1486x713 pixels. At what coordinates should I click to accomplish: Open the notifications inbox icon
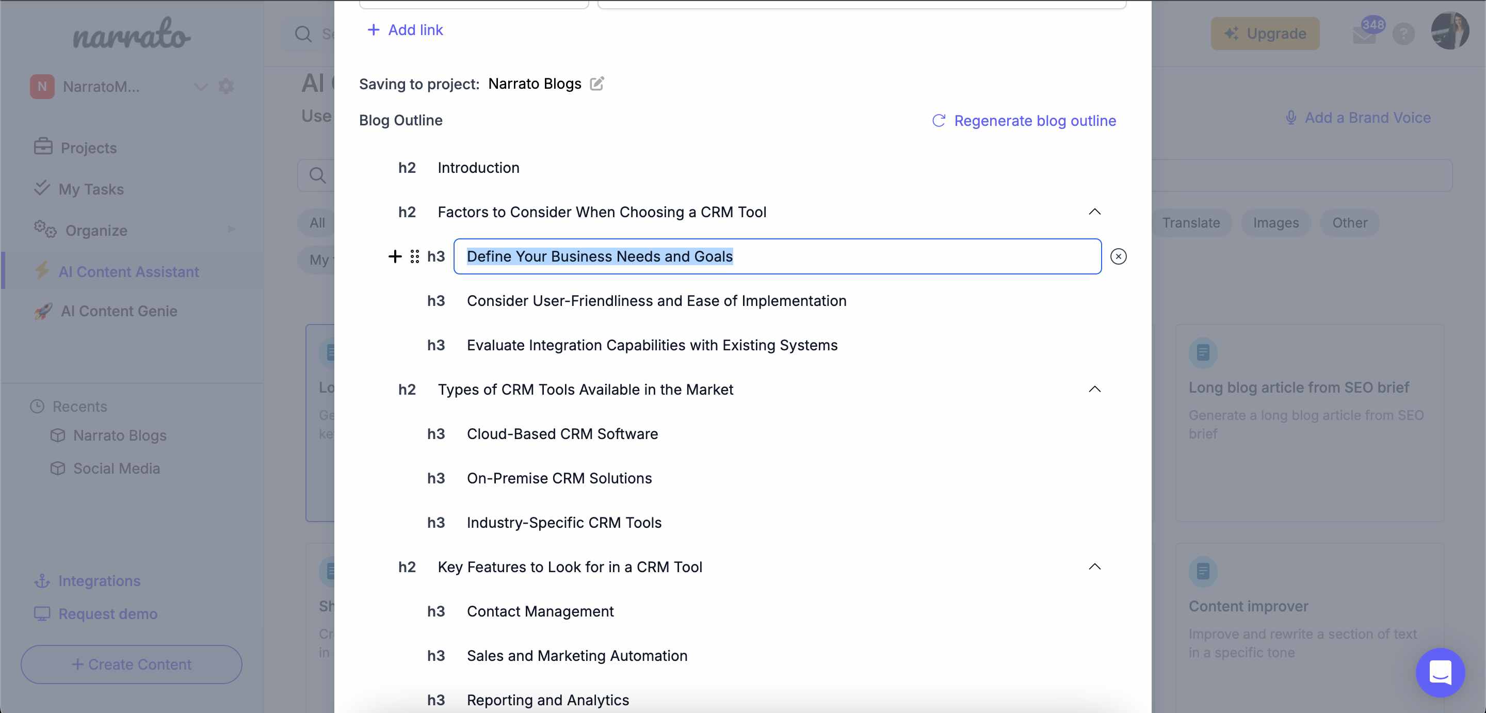[1364, 35]
